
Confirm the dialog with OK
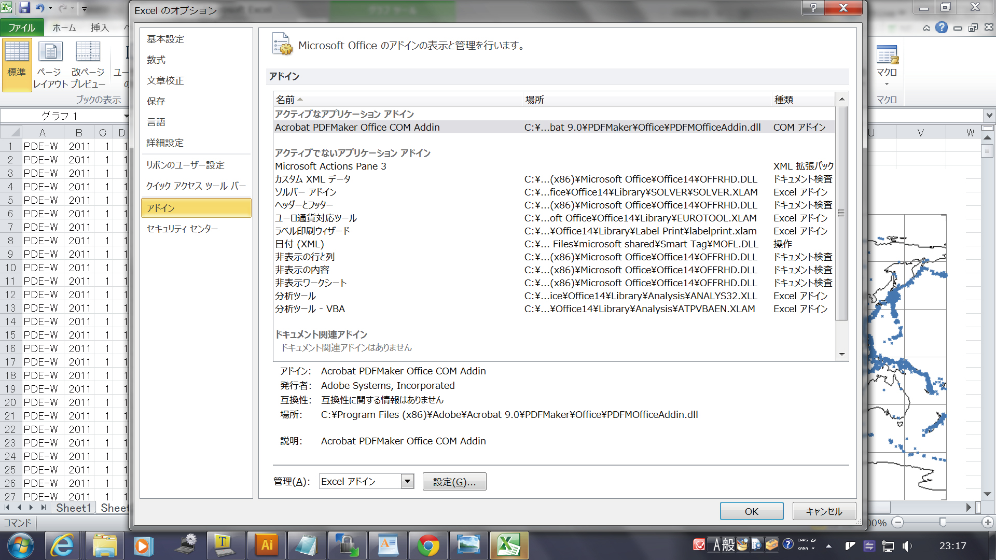point(752,511)
